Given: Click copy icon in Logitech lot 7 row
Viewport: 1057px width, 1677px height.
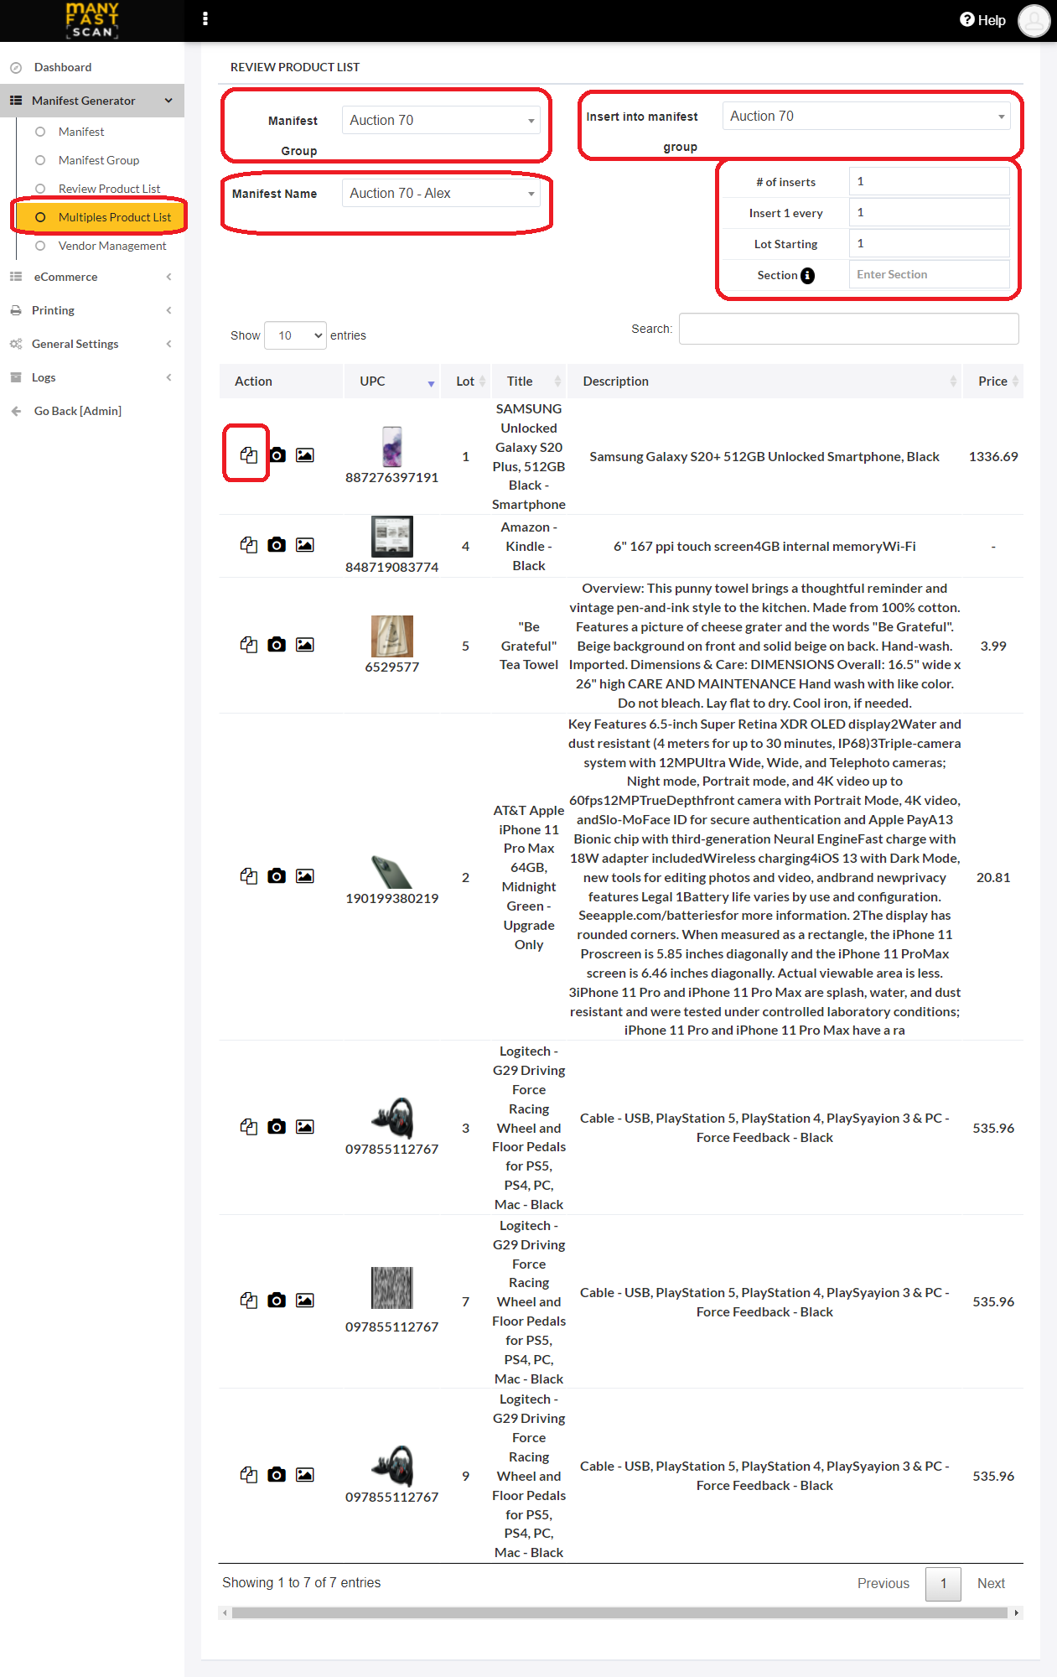Looking at the screenshot, I should pyautogui.click(x=248, y=1300).
